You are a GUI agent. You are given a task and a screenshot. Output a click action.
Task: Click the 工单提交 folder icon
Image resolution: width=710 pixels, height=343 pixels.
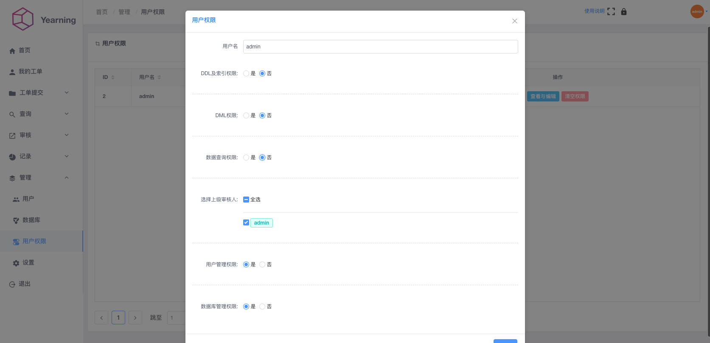click(12, 93)
